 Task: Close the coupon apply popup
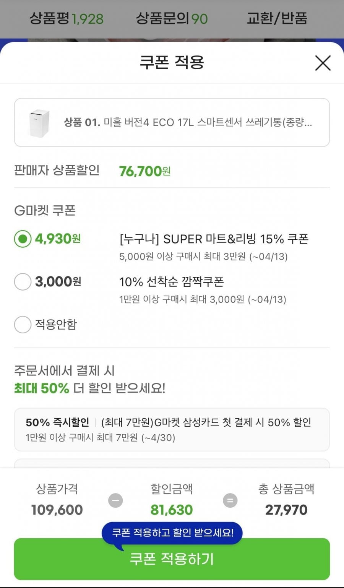pyautogui.click(x=323, y=63)
